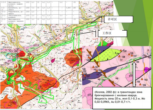Screen dimensions: 153x110
Task: Select the purple sk unit on inset map
Action: coord(98,74)
